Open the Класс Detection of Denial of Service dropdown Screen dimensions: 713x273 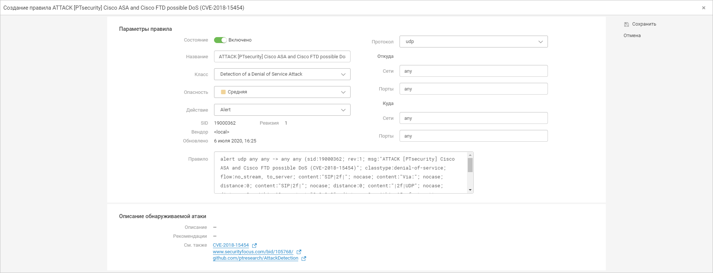pyautogui.click(x=282, y=74)
